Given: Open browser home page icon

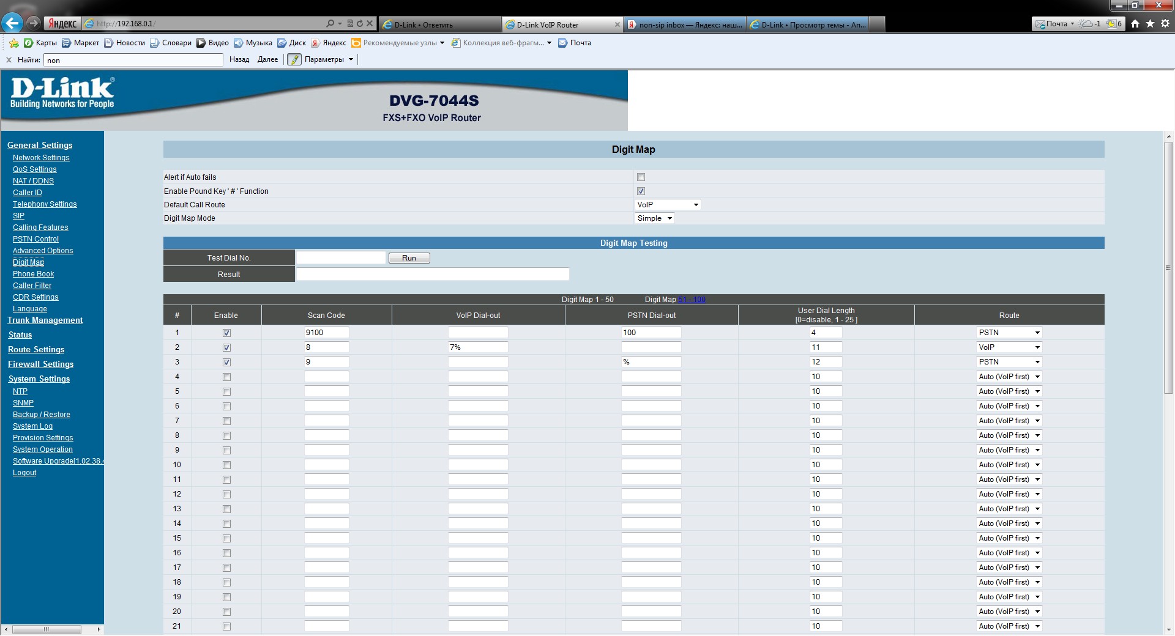Looking at the screenshot, I should (x=1135, y=24).
